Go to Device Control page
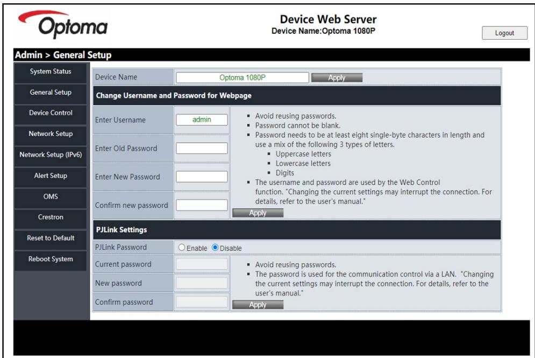This screenshot has height=358, width=535. [x=51, y=113]
